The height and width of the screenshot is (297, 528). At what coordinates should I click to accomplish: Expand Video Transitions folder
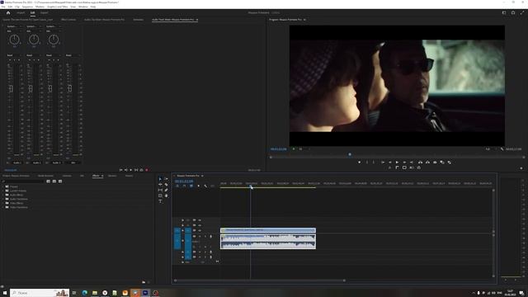(3, 207)
